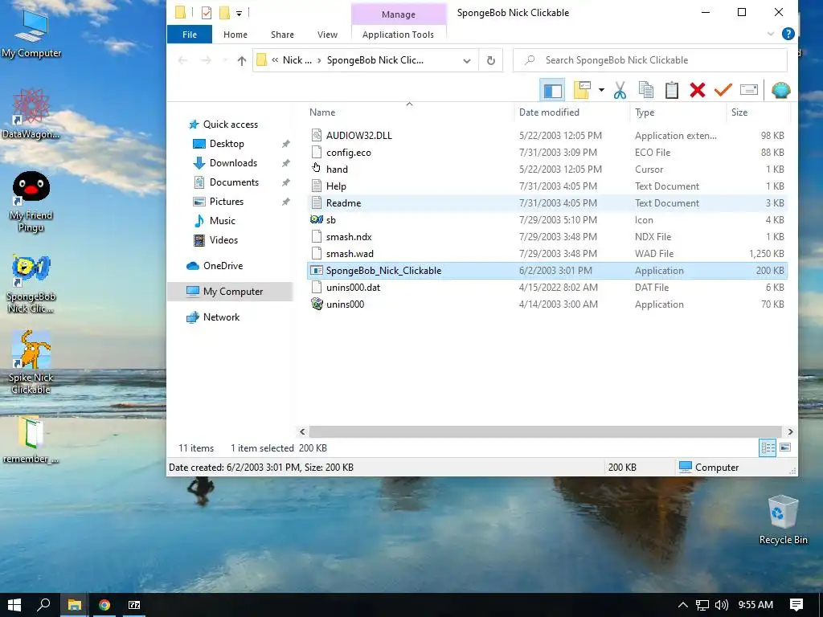
Task: Switch to the Share ribbon tab
Action: pos(282,35)
